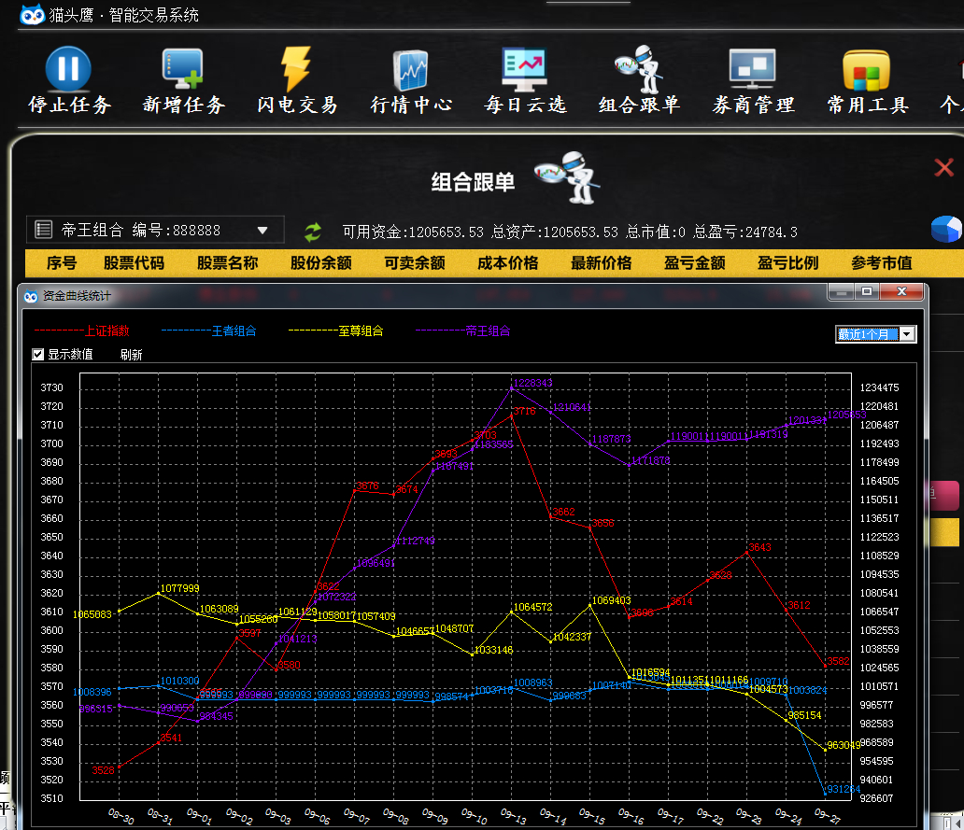964x830 pixels.
Task: Uncheck the 显示数值 checkbox
Action: (x=38, y=355)
